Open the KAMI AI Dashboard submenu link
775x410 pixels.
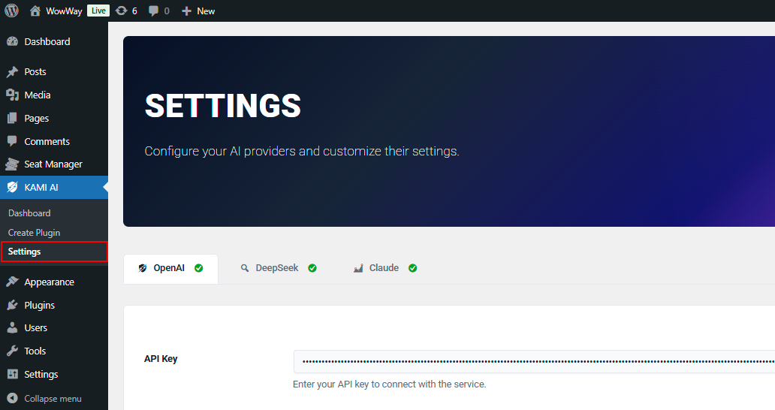pyautogui.click(x=29, y=213)
